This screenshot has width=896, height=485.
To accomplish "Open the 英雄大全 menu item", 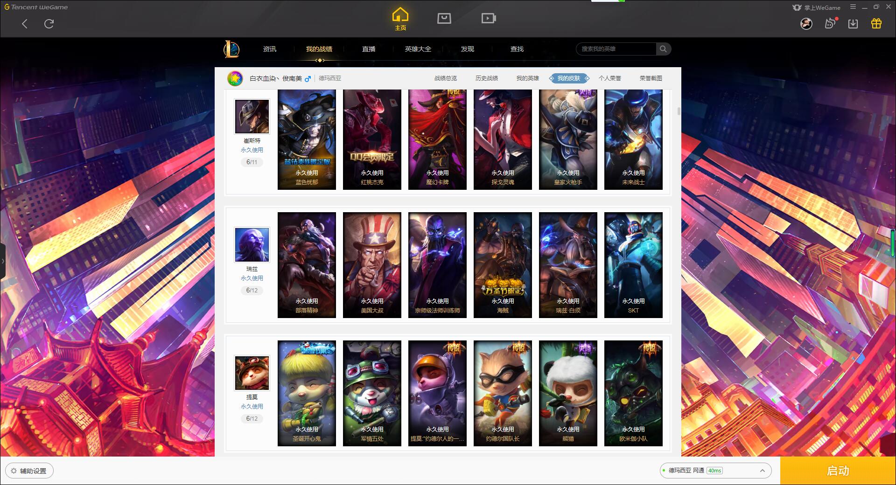I will click(418, 49).
